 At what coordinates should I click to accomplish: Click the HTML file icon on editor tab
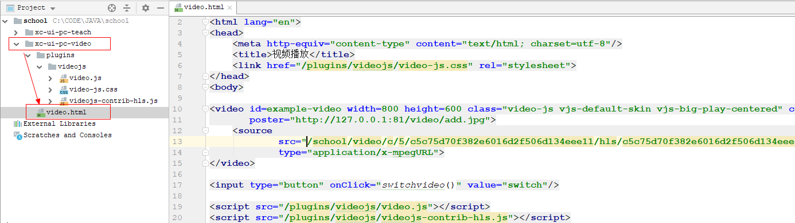pyautogui.click(x=178, y=8)
